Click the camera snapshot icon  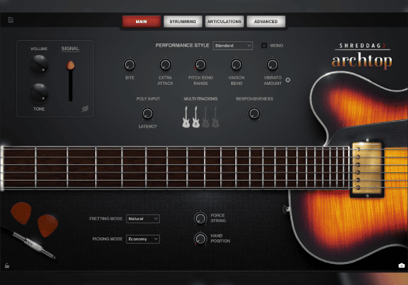(401, 265)
